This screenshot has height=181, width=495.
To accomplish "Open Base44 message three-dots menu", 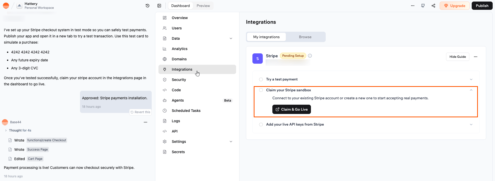I will click(145, 122).
